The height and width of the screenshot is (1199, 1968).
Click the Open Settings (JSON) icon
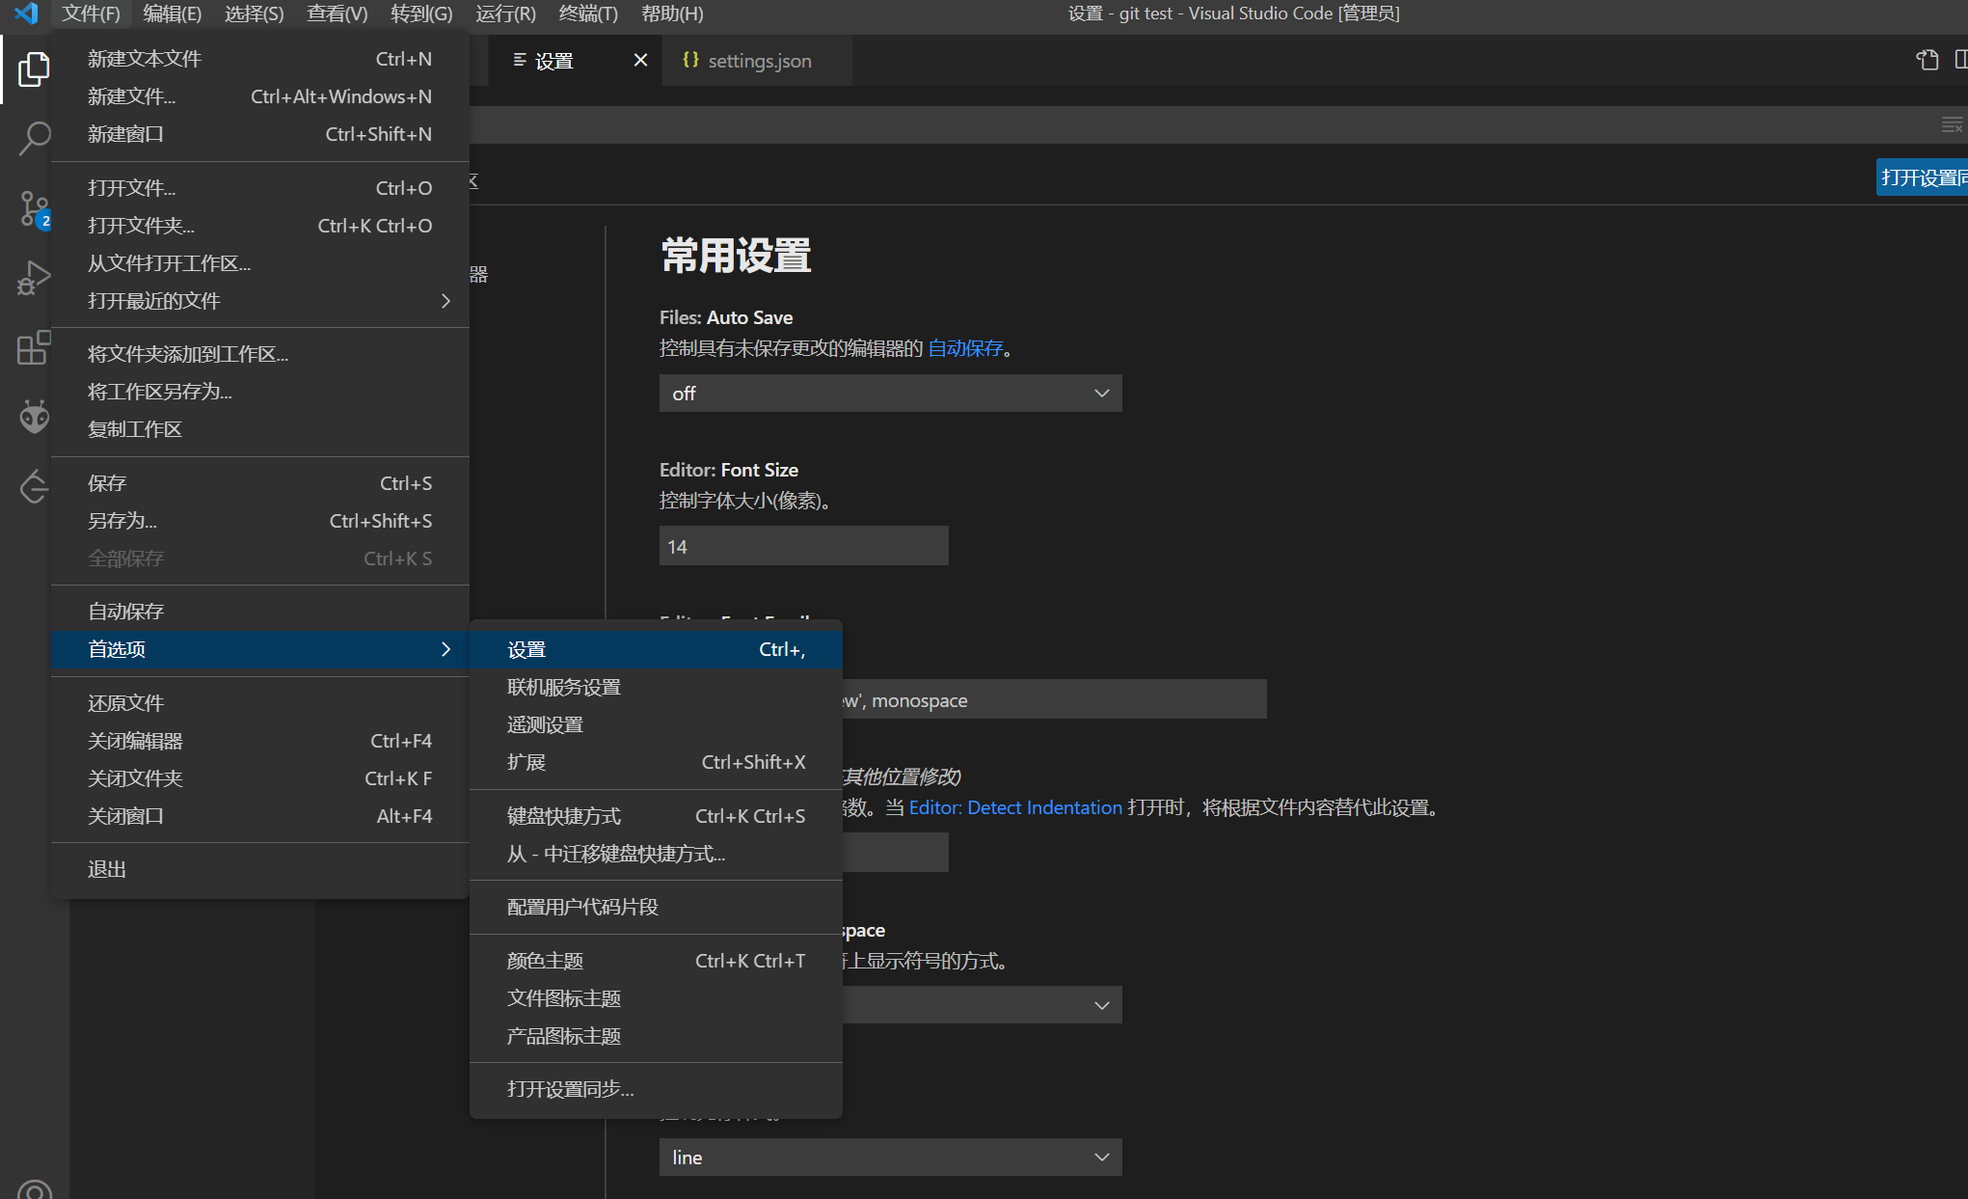(x=1927, y=60)
